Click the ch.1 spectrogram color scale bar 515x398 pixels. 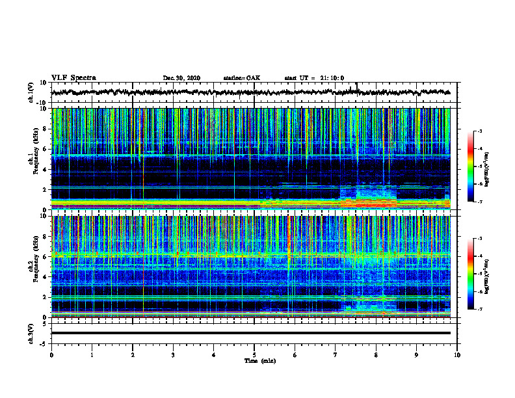471,166
